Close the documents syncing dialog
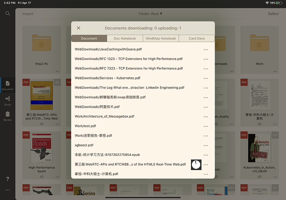This screenshot has width=286, height=200. tap(78, 28)
